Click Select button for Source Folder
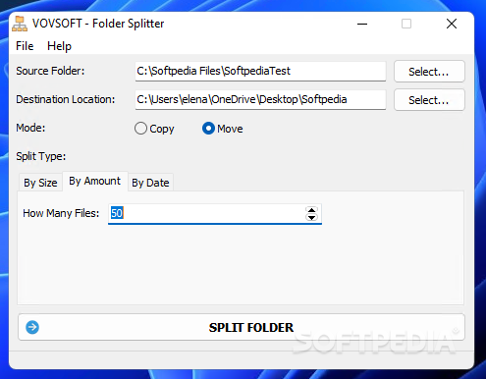486x379 pixels. coord(429,71)
